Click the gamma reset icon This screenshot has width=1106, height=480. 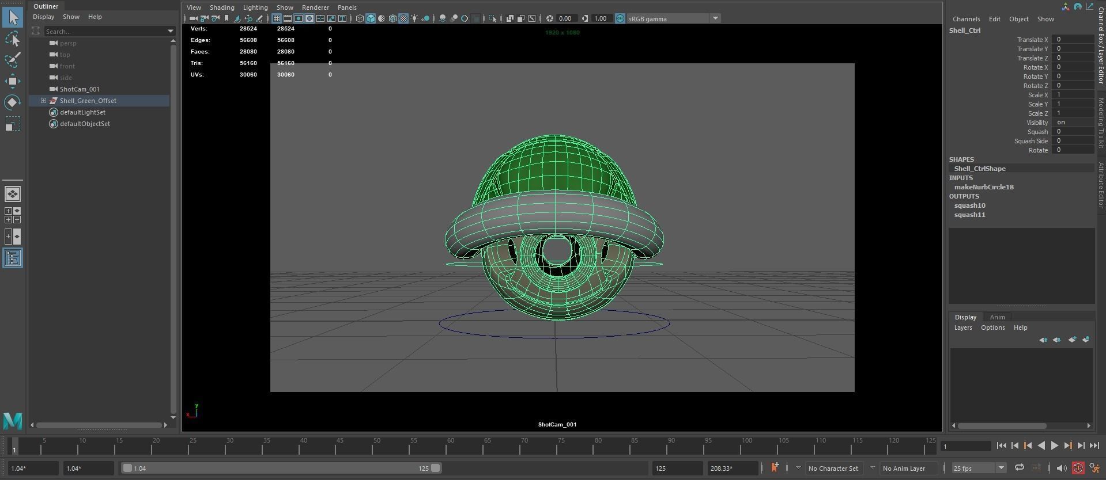[x=584, y=18]
